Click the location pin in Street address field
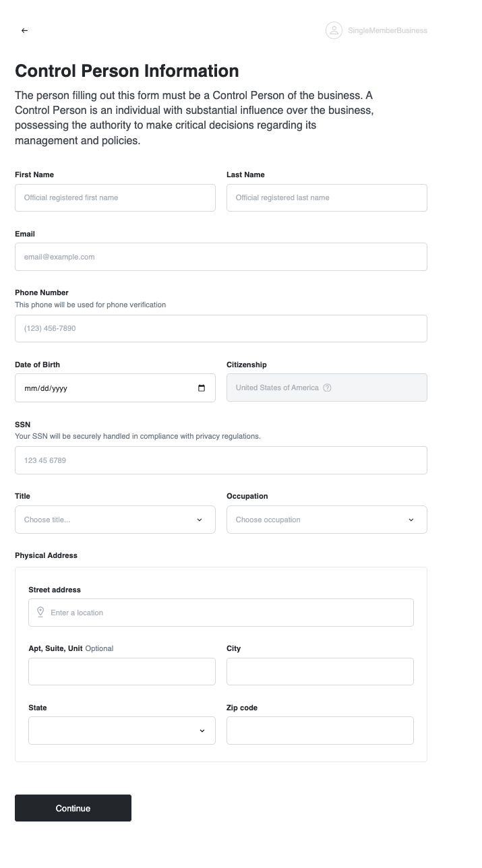Screen dimensions: 482x868 [40, 612]
